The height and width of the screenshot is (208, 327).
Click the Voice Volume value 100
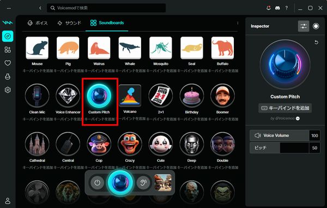pos(314,136)
